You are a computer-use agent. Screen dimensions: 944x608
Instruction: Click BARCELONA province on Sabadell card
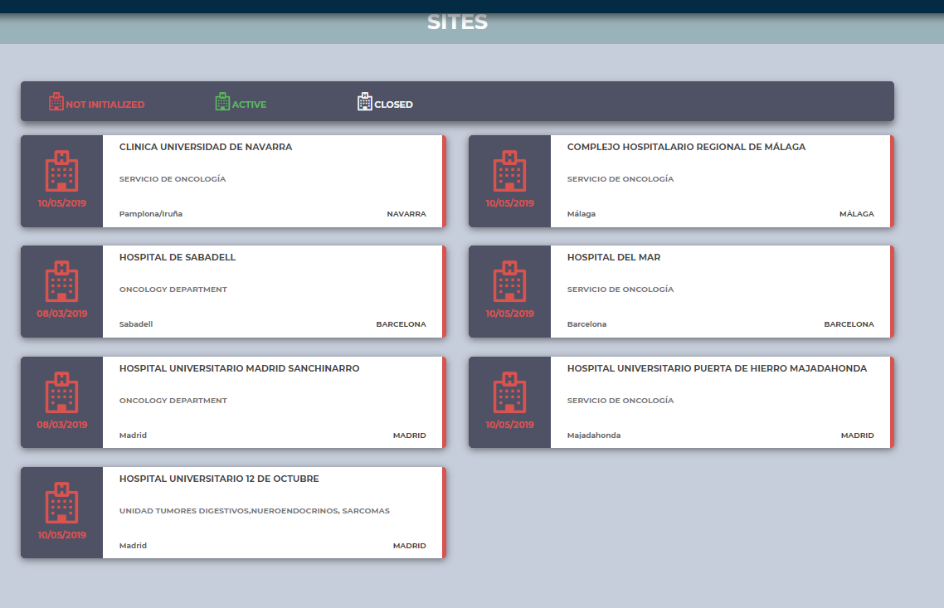point(401,323)
